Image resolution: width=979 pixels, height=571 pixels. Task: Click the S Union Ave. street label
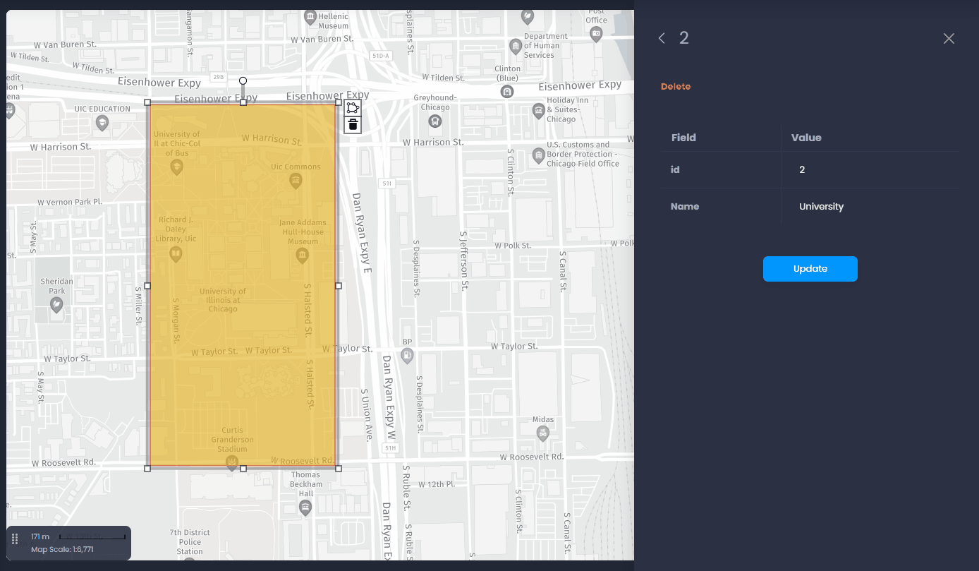pos(365,416)
